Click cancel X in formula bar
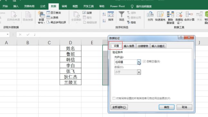Image resolution: width=208 pixels, height=117 pixels. (x=20, y=35)
